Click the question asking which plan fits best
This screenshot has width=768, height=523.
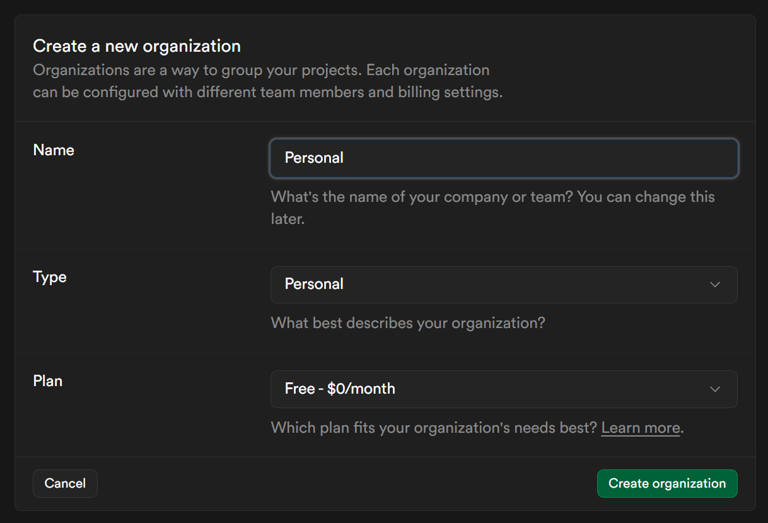tap(432, 428)
